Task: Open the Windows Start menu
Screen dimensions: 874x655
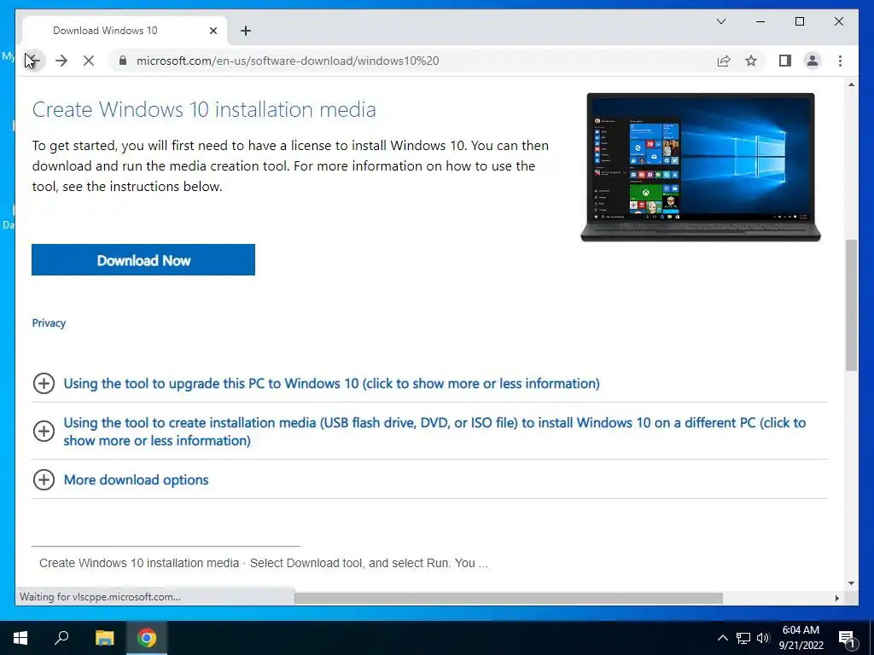Action: point(20,638)
